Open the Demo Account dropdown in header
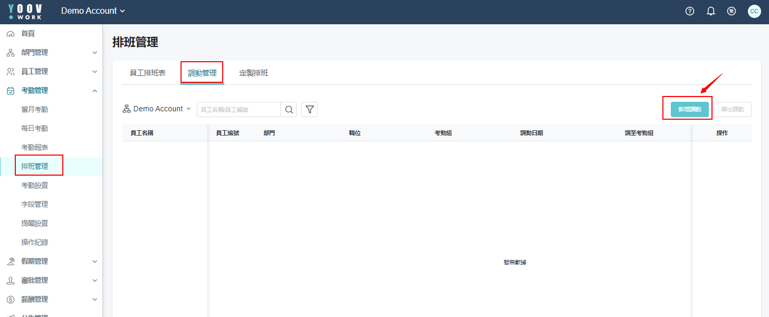Image resolution: width=769 pixels, height=317 pixels. click(93, 11)
